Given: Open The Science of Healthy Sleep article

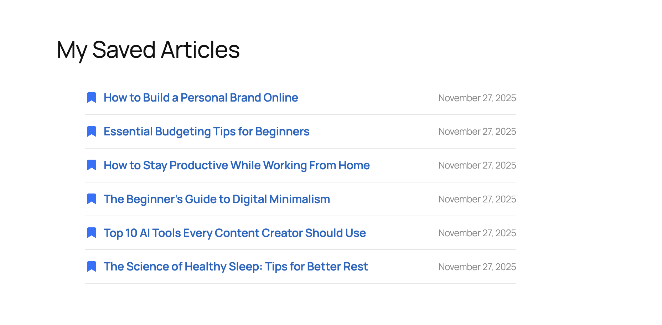Looking at the screenshot, I should pos(236,266).
